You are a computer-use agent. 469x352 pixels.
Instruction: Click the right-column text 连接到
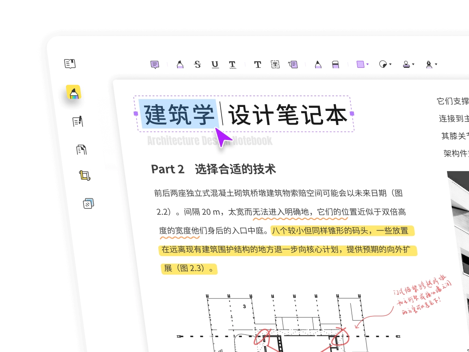pyautogui.click(x=451, y=118)
